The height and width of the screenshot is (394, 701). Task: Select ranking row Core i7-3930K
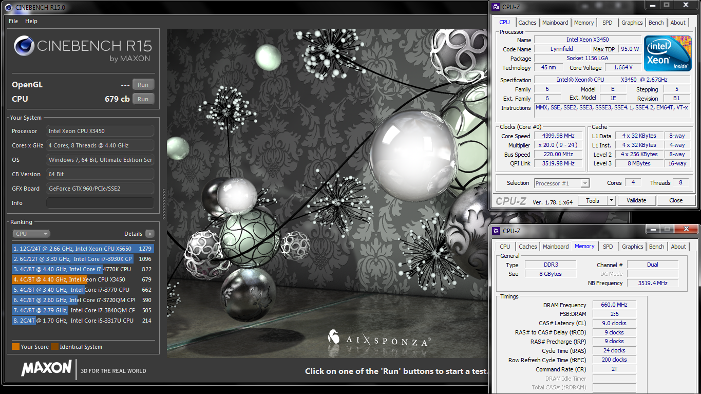pyautogui.click(x=83, y=259)
